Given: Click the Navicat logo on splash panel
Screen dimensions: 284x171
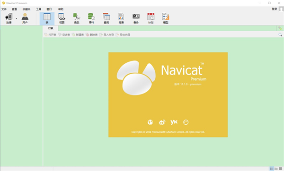Looking at the screenshot, I should [136, 78].
